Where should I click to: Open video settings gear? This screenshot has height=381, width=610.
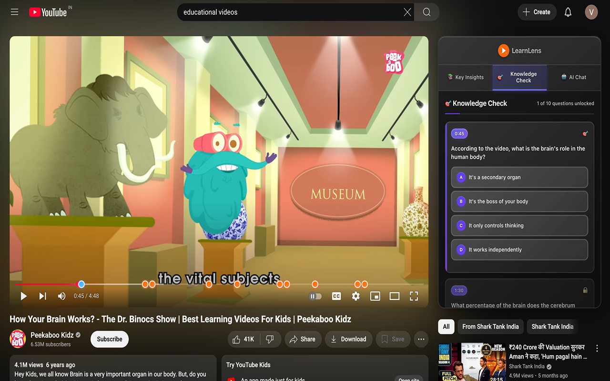[356, 296]
